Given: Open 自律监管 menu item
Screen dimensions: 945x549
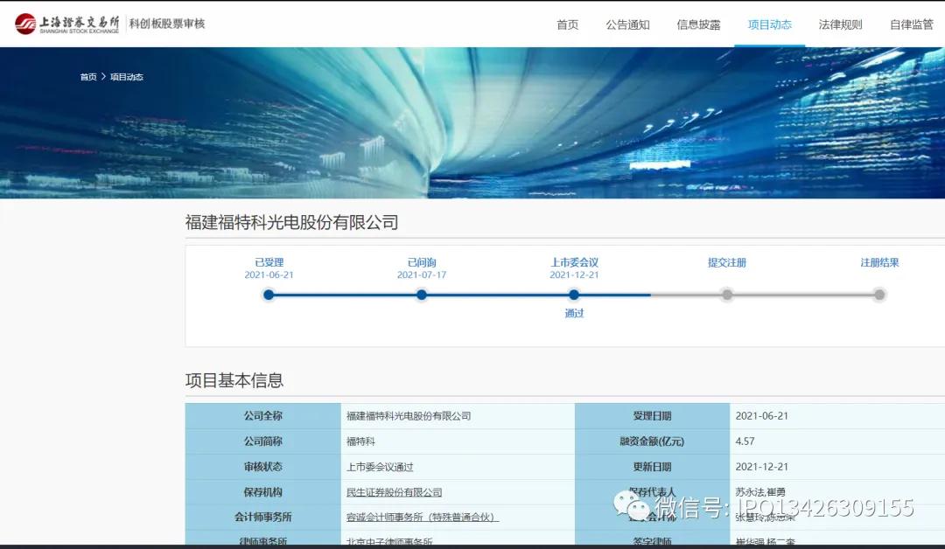Looking at the screenshot, I should coord(911,24).
